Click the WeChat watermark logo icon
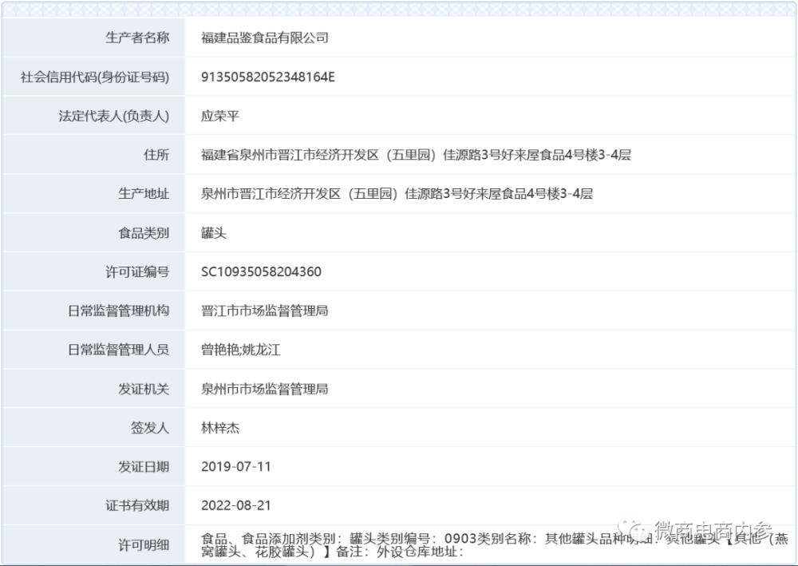 coord(633,529)
